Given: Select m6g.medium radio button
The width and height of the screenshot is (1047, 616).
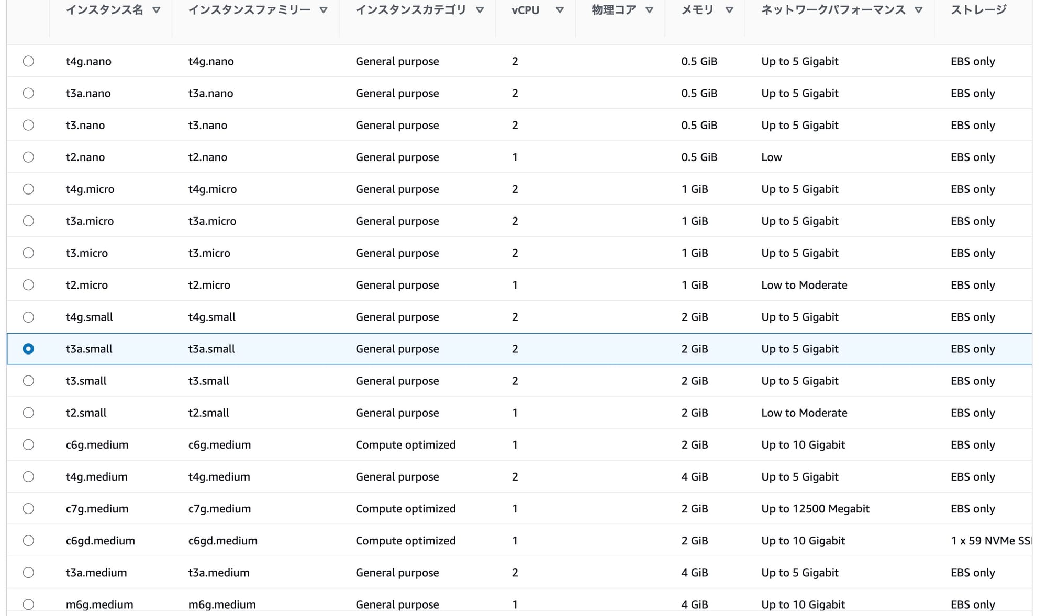Looking at the screenshot, I should 29,604.
